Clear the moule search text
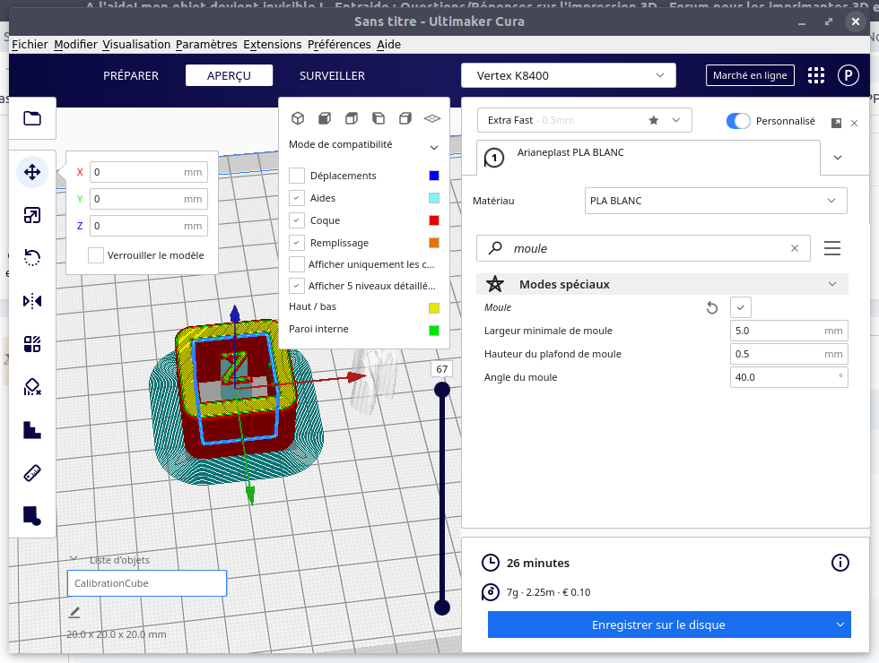 795,248
